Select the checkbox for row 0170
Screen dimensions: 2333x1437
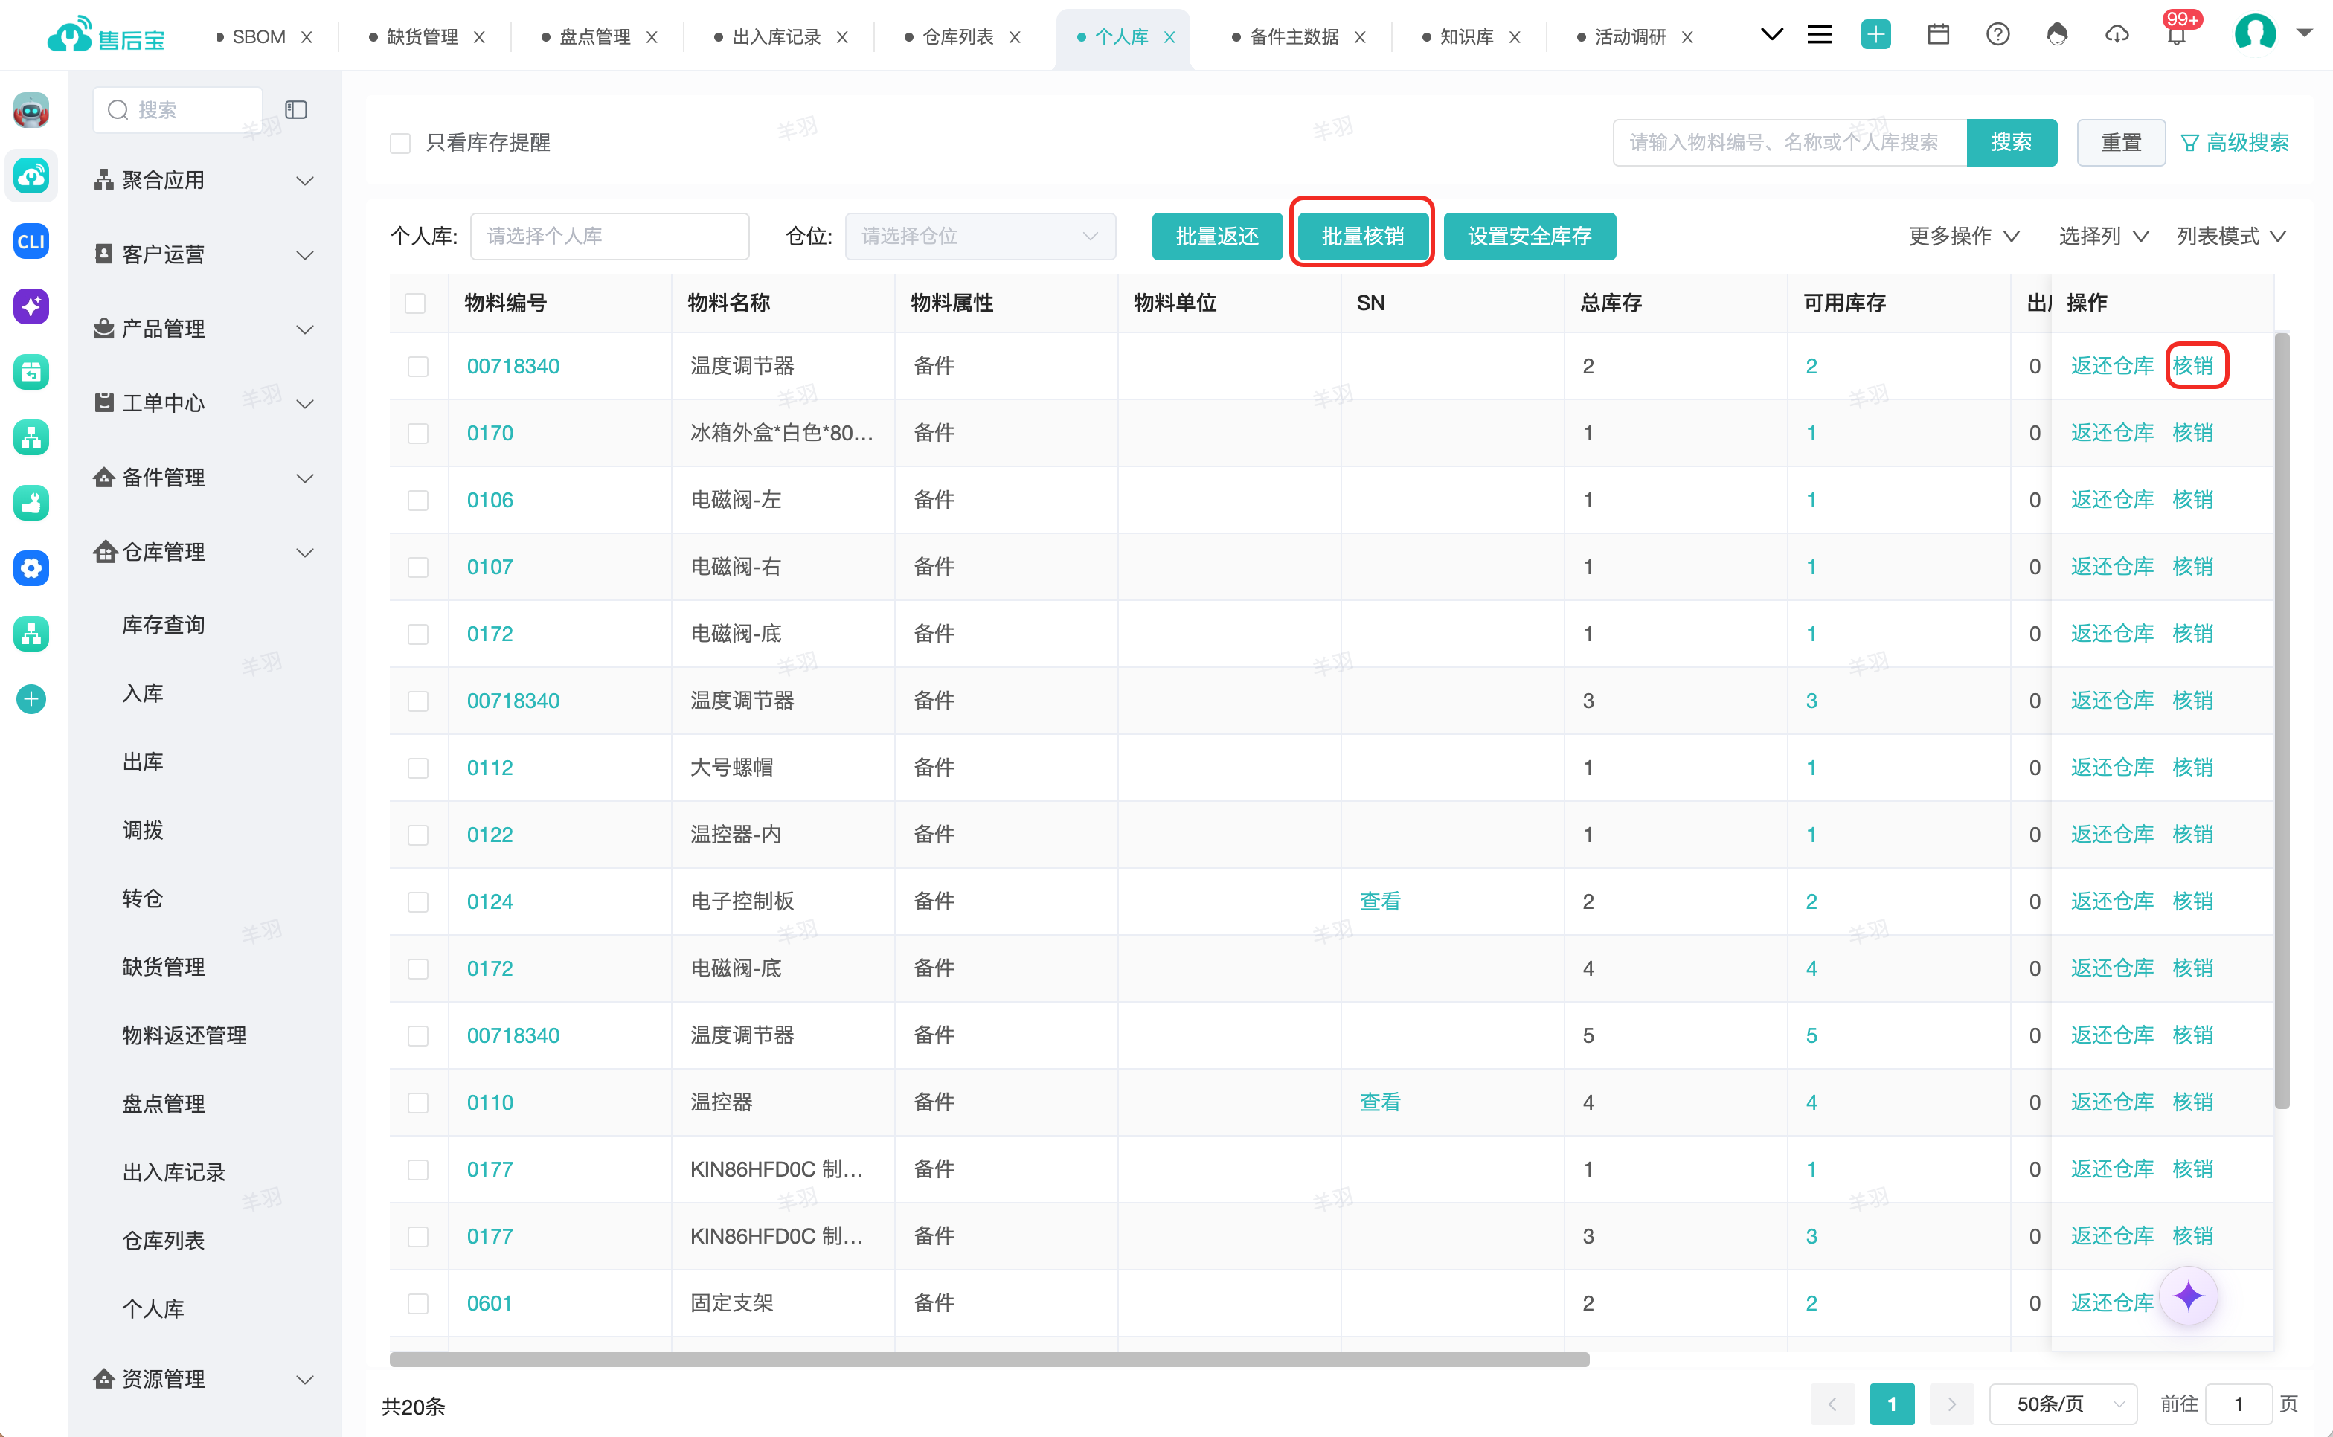pos(418,434)
